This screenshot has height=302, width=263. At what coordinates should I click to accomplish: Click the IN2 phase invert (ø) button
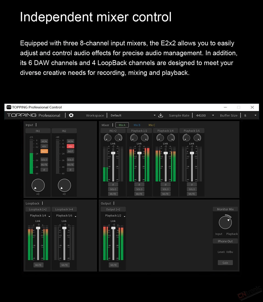(x=70, y=170)
